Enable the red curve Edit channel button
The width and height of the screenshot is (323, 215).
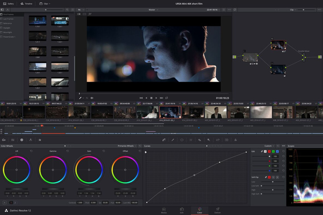click(269, 151)
